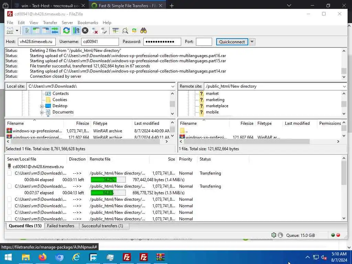Show hidden tray icons chevron
Screen dimensions: 352x264
308,257
